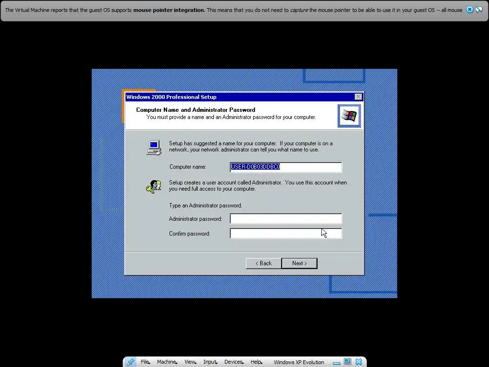Go back with the Back button
Viewport: 489px width, 367px height.
(264, 263)
